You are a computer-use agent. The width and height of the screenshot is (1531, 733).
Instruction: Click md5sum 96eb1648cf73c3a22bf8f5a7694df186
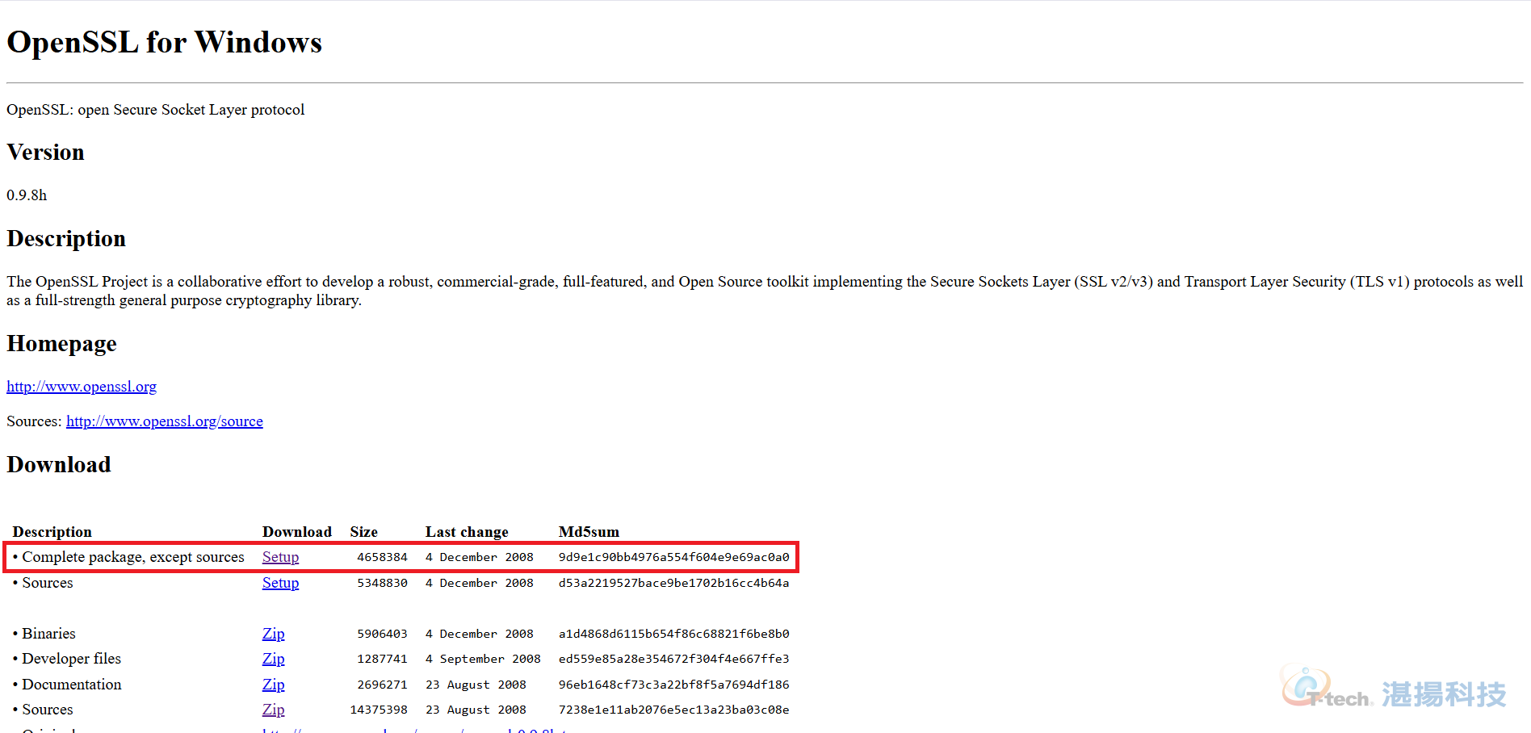coord(673,685)
